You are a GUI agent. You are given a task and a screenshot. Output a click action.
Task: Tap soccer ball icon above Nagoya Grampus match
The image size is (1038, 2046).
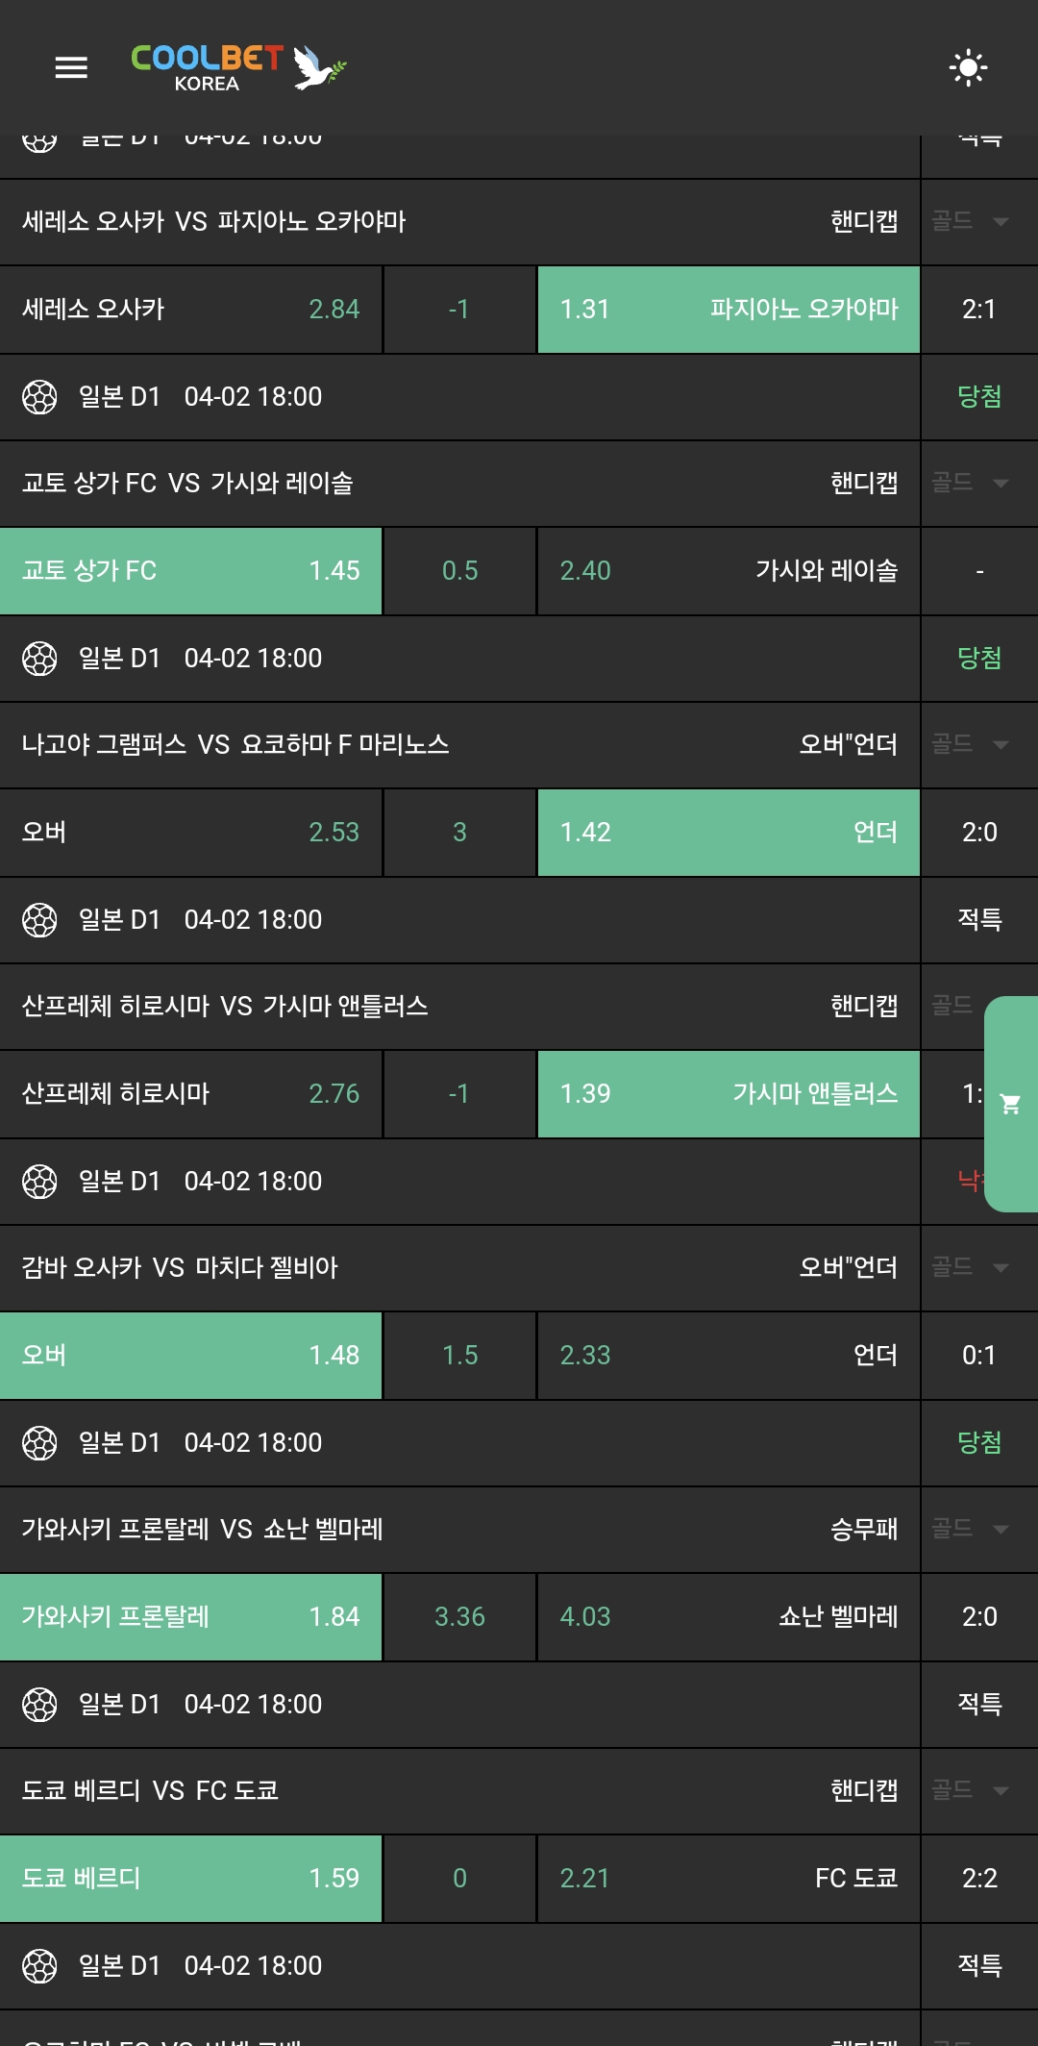point(39,658)
